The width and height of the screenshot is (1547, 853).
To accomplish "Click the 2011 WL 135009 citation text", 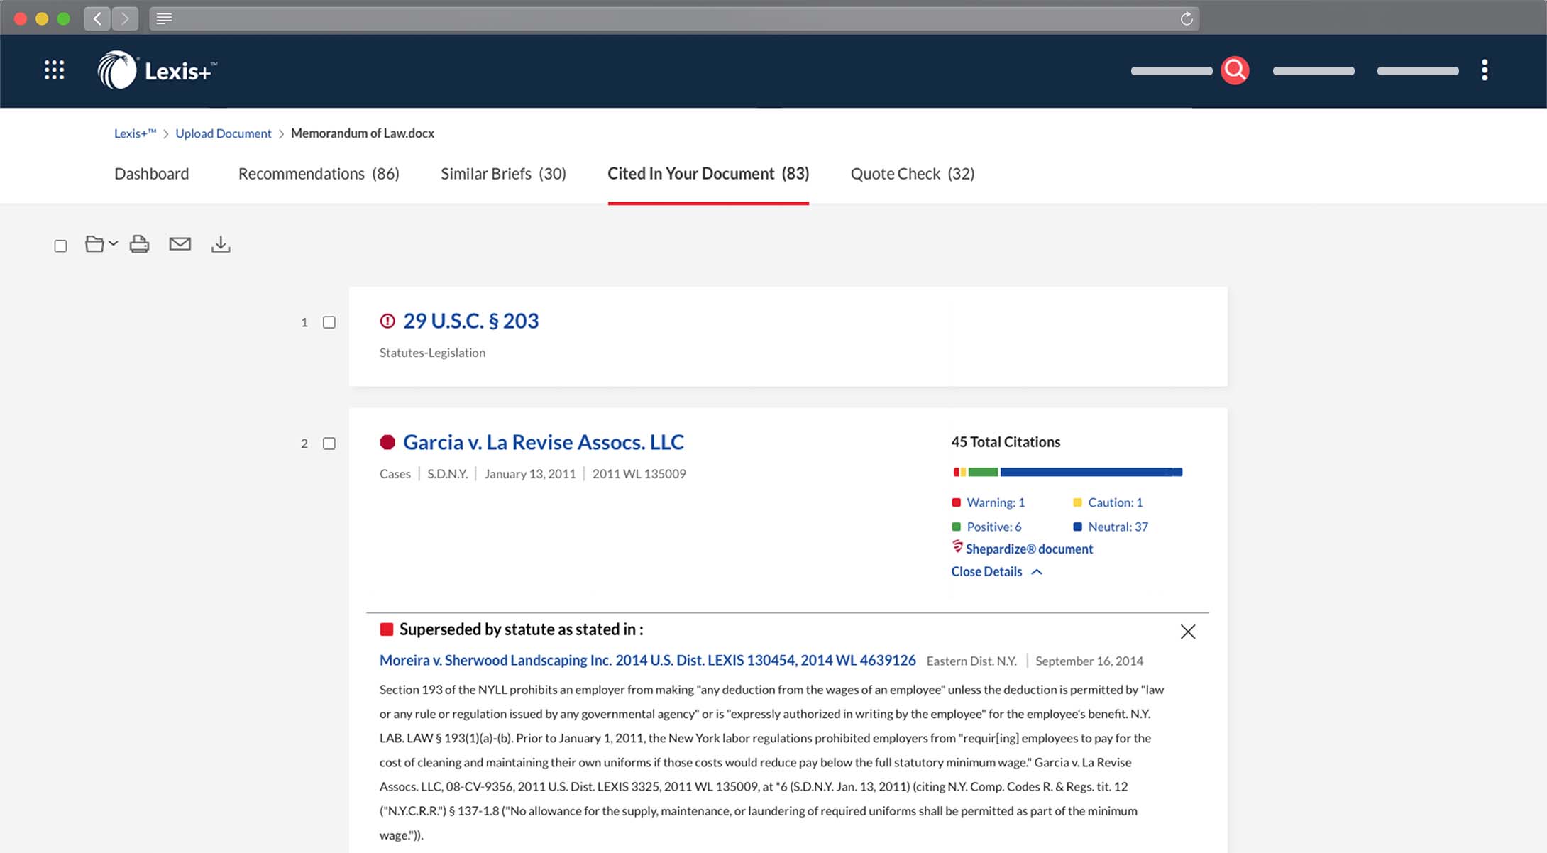I will [639, 474].
